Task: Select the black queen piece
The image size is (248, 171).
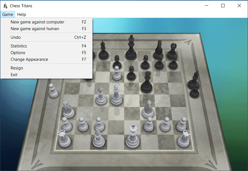Action: 147,82
